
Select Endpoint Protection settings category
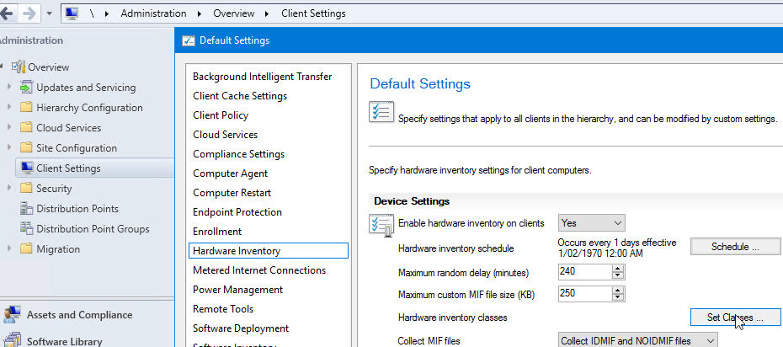pos(237,212)
